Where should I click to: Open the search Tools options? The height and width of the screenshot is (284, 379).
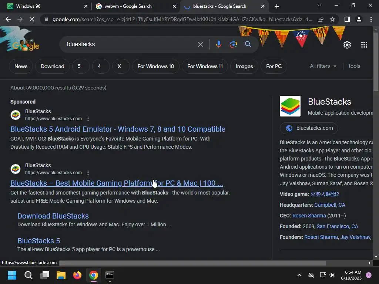354,66
